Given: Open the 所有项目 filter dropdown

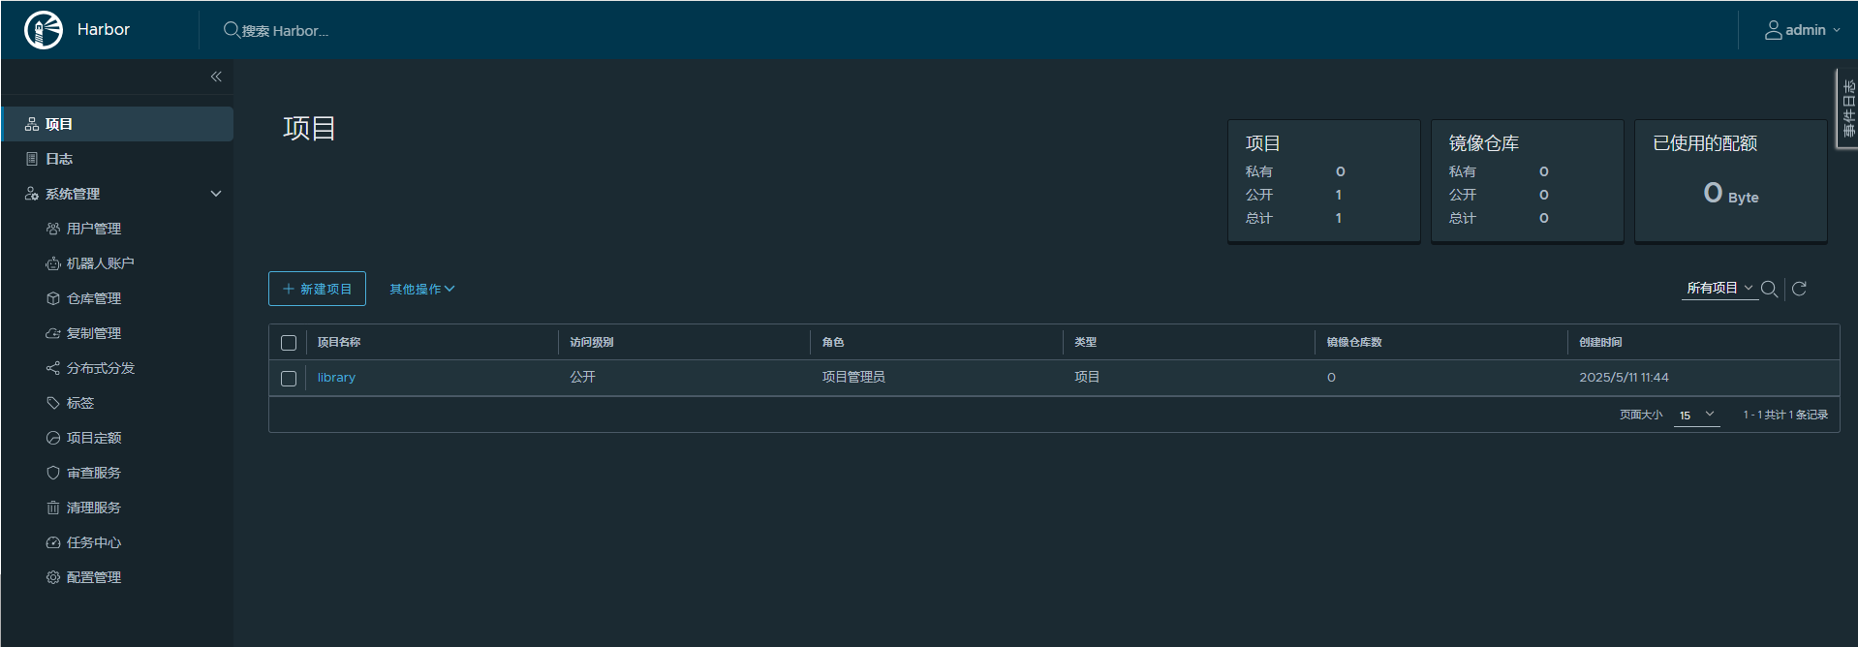Looking at the screenshot, I should coord(1719,288).
